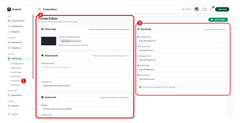Go to Categories in the sidebar
Screen dimensions: 240x123
click(15, 32)
